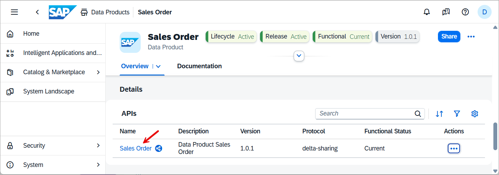Click the Release Active status badge
The height and width of the screenshot is (175, 499).
tap(285, 36)
